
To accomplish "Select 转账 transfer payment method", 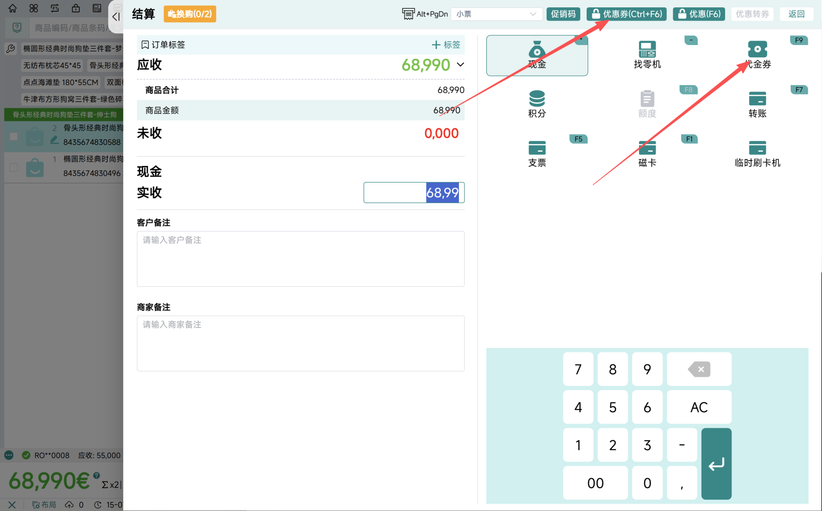I will pos(757,104).
